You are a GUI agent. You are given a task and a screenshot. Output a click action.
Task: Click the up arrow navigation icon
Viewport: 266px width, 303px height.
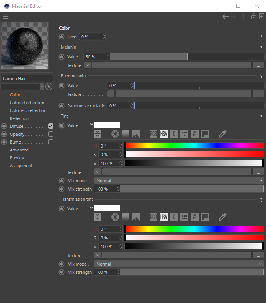pos(243,17)
